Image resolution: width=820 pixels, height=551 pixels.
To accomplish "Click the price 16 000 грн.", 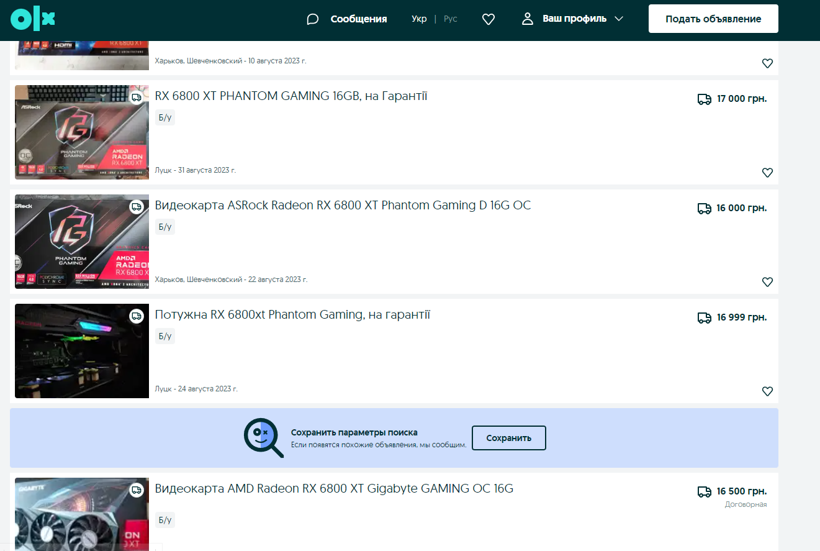I will pos(742,208).
